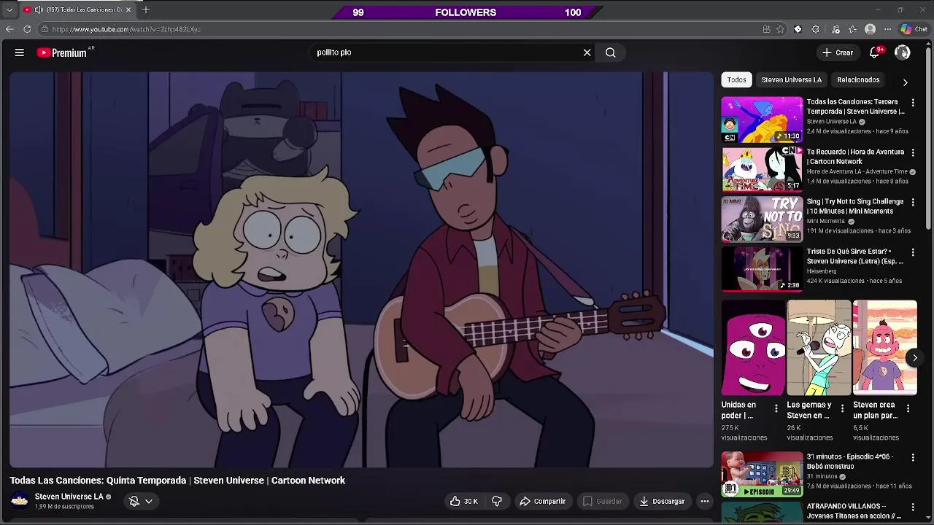Click the Guardar button

tap(603, 501)
